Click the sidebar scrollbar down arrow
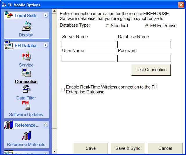 point(54,151)
